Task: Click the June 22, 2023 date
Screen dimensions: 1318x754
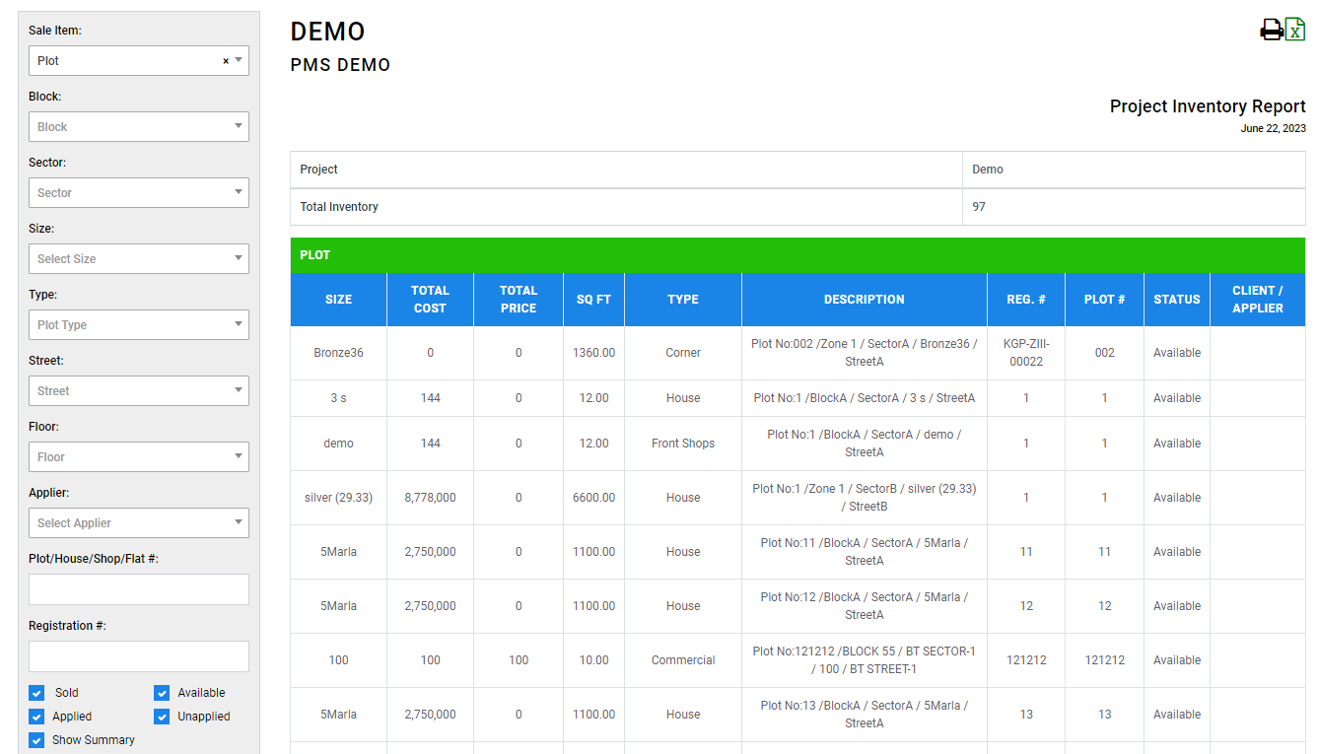Action: click(x=1273, y=129)
